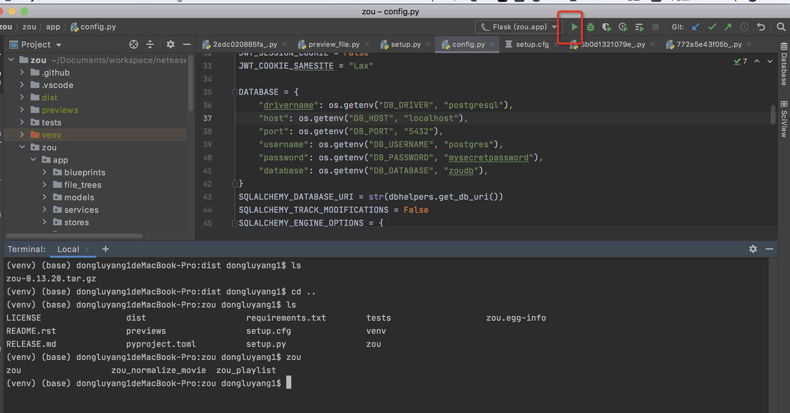
Task: Go to next highlighted problem arrow
Action: [770, 61]
